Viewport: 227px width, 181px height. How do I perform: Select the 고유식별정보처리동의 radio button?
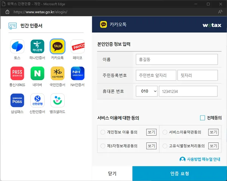165,146
